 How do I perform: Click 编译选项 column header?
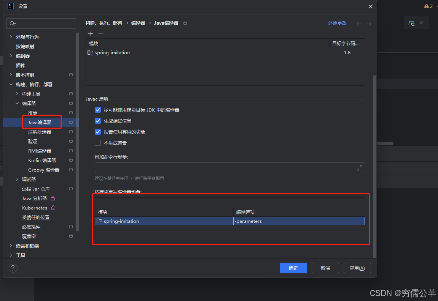[299, 212]
